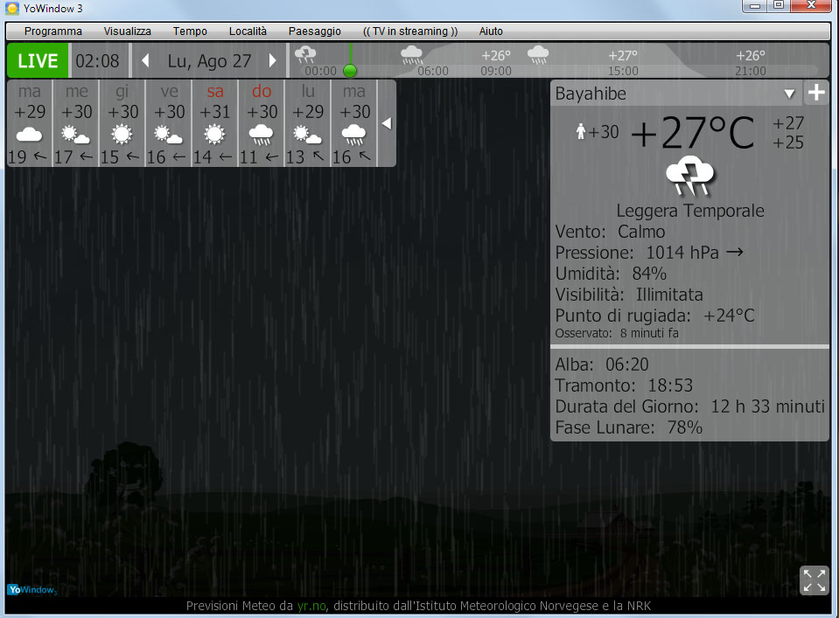The width and height of the screenshot is (839, 618).
Task: Open the TV in streaming menu
Action: (410, 31)
